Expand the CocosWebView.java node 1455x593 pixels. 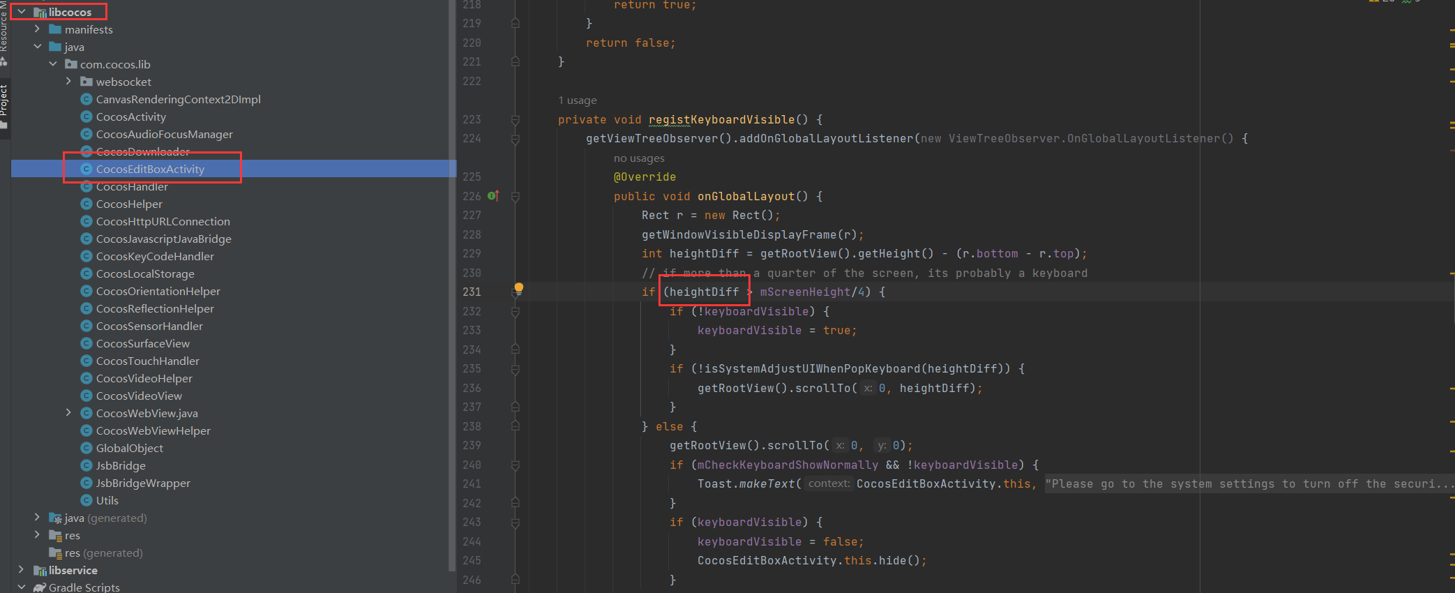tap(68, 413)
